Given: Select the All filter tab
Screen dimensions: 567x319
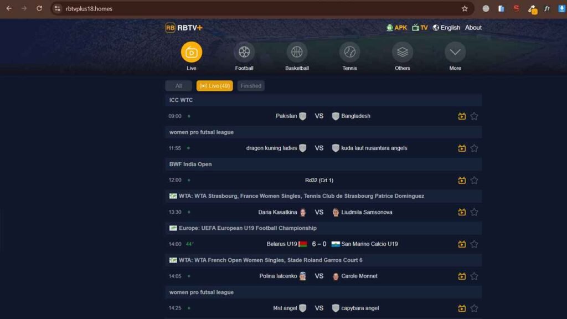Looking at the screenshot, I should 179,86.
